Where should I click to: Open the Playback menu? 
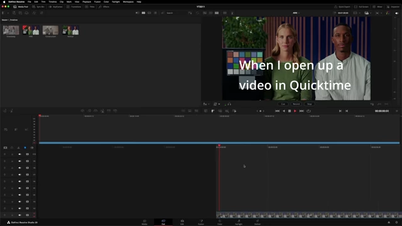click(x=87, y=2)
